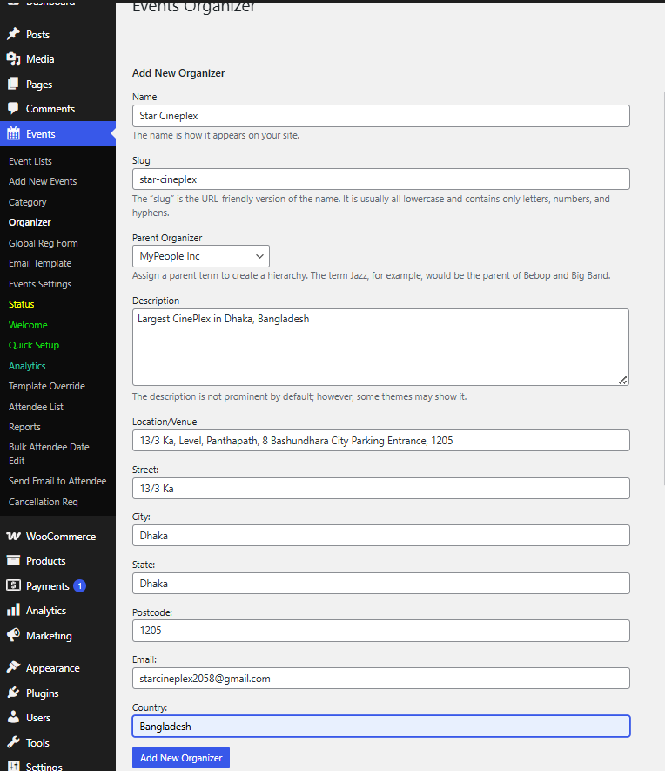Click the Events calendar icon
The image size is (665, 771).
coord(13,134)
